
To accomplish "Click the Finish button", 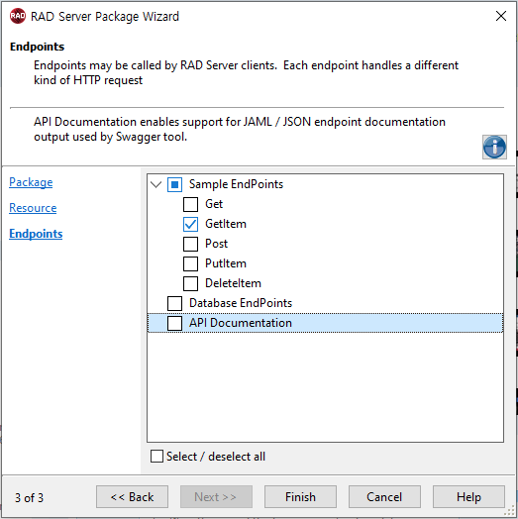I will pos(300,497).
